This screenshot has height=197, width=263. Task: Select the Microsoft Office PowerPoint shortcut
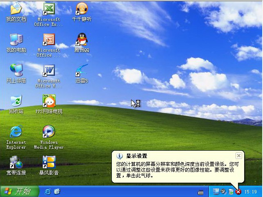49,45
